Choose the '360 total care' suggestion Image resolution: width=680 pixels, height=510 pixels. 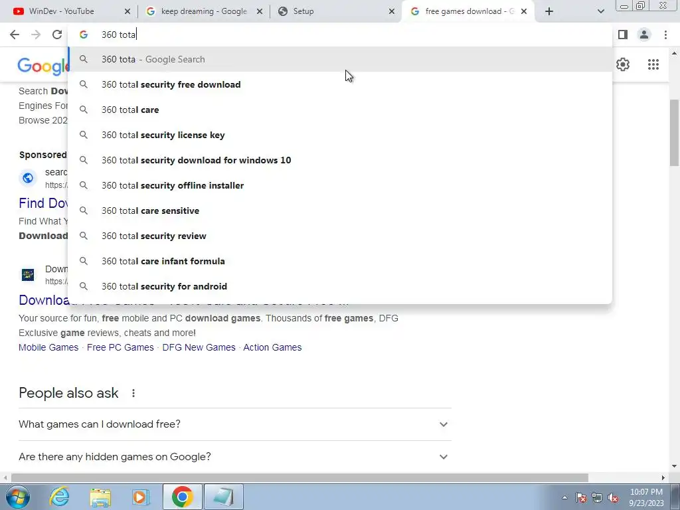pos(340,110)
